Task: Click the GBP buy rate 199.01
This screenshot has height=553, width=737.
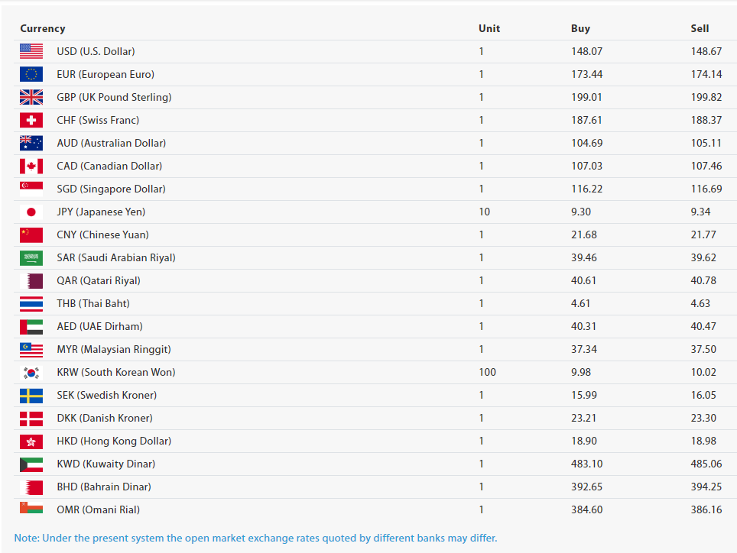Action: [x=586, y=97]
